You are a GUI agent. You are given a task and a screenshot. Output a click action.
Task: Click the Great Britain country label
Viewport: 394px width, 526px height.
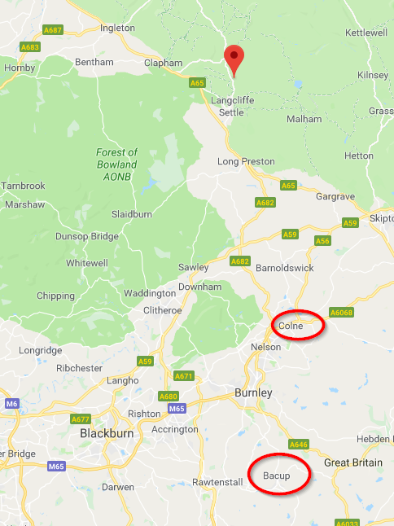[353, 462]
